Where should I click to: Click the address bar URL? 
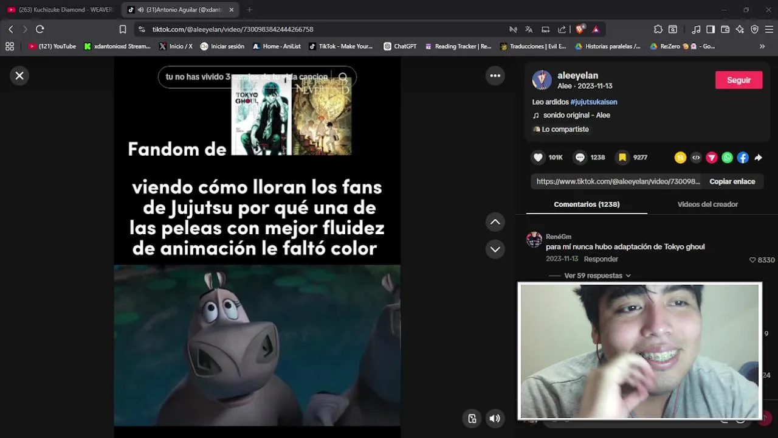(233, 29)
